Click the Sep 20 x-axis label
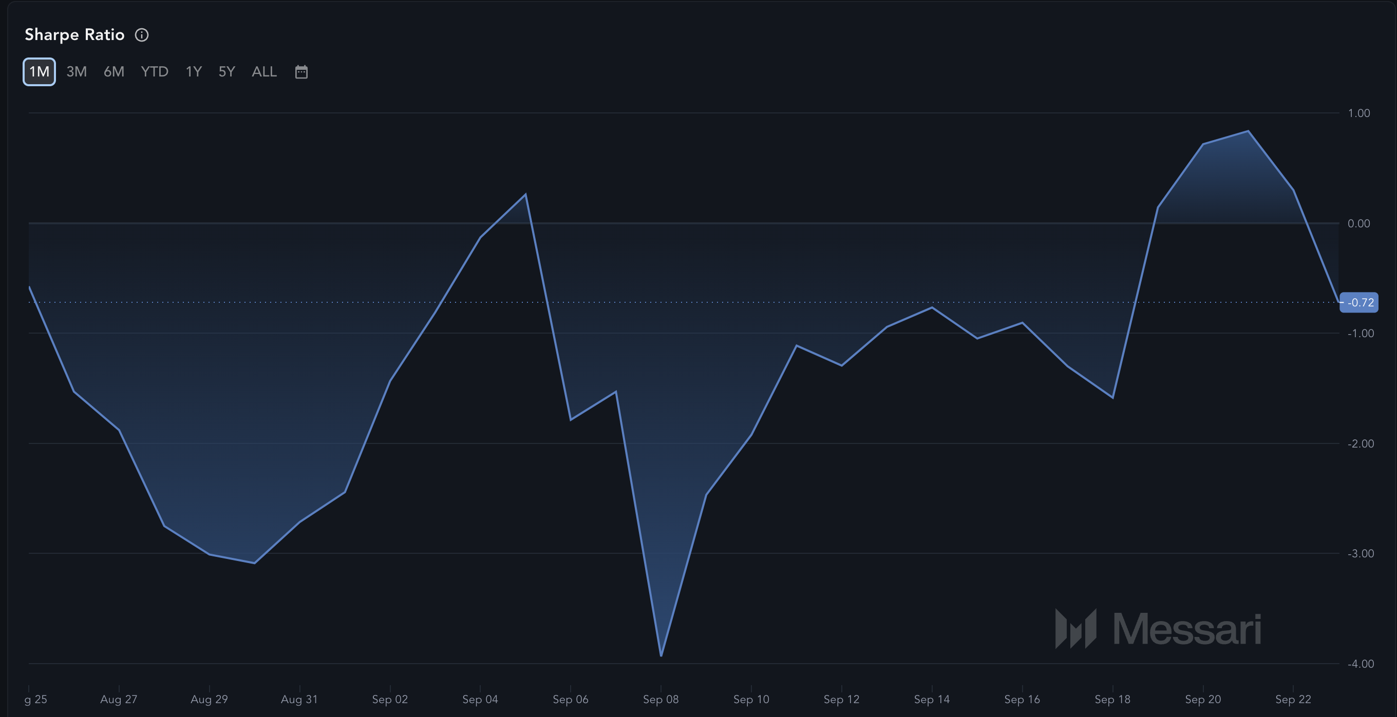The image size is (1397, 717). pyautogui.click(x=1203, y=699)
